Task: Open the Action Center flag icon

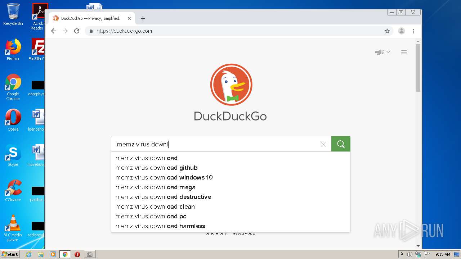Action: [427, 254]
